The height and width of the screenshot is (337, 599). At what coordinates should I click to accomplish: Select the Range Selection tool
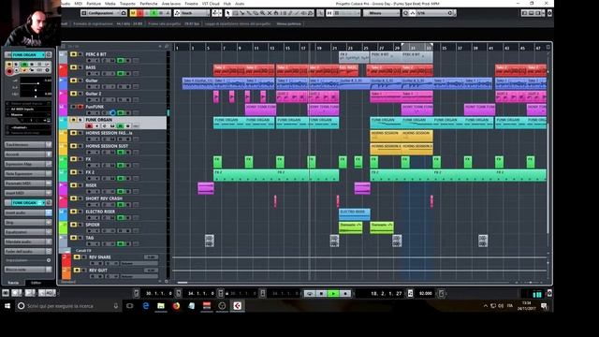coord(235,13)
